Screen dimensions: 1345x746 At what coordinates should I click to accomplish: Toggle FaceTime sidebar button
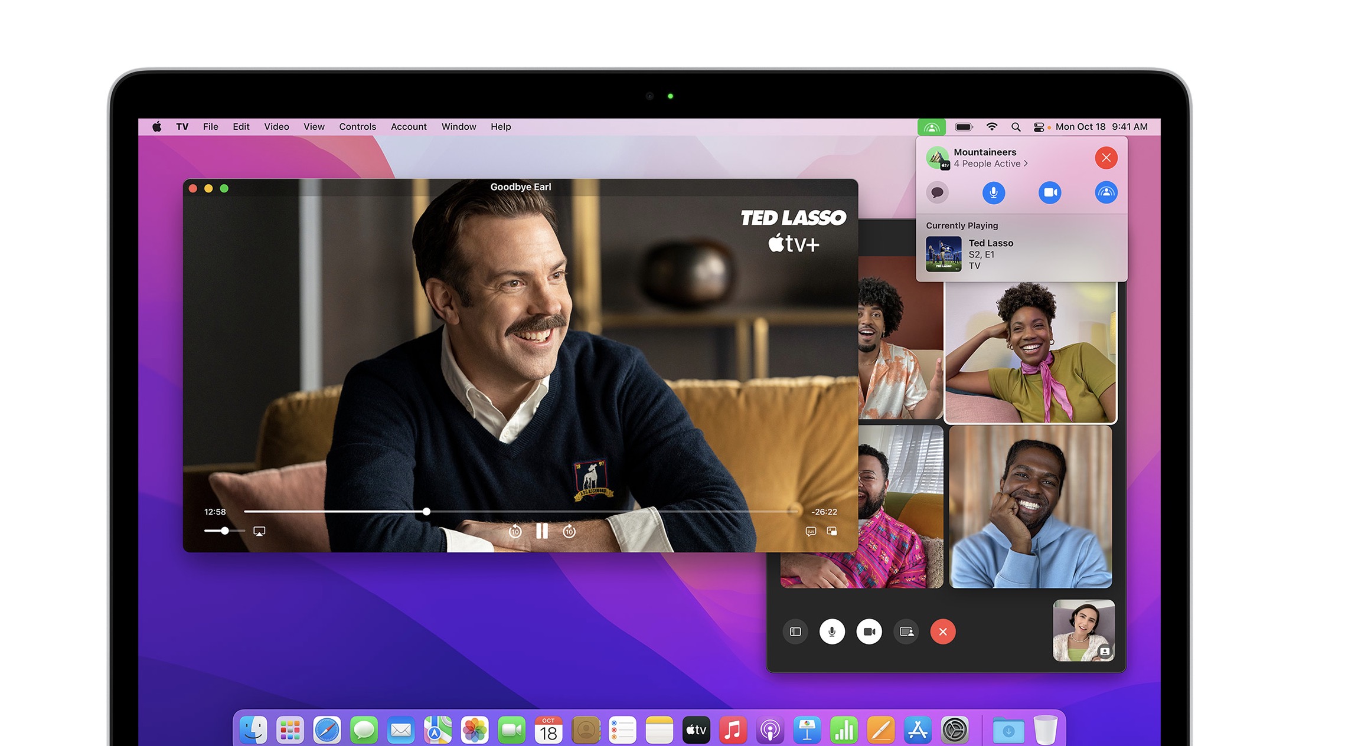pyautogui.click(x=795, y=632)
